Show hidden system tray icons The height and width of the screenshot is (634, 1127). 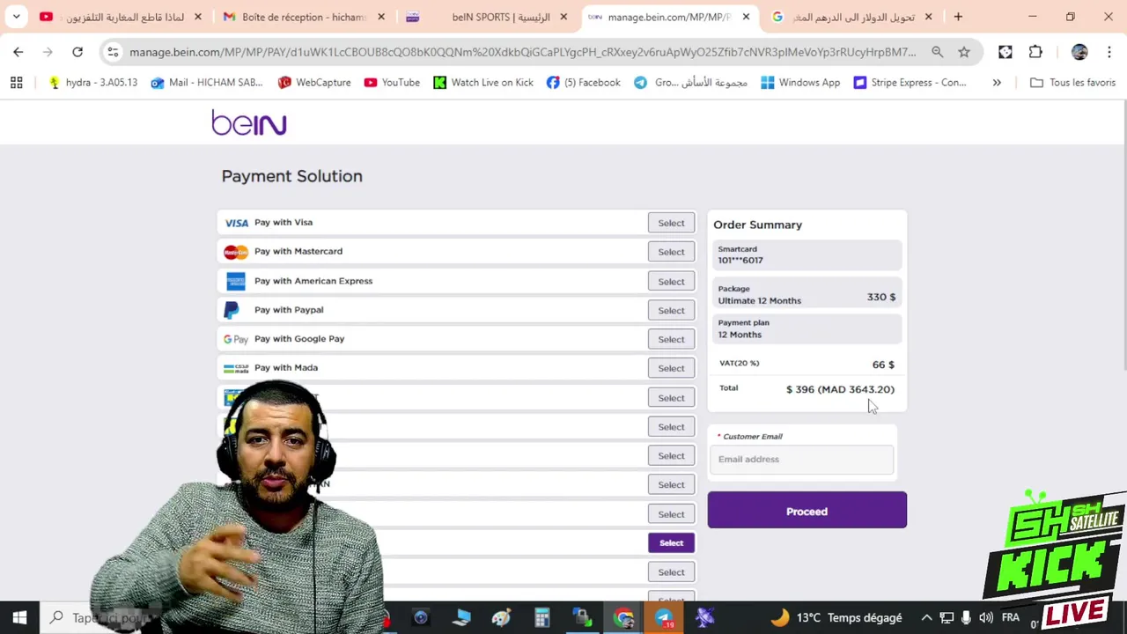coord(926,617)
